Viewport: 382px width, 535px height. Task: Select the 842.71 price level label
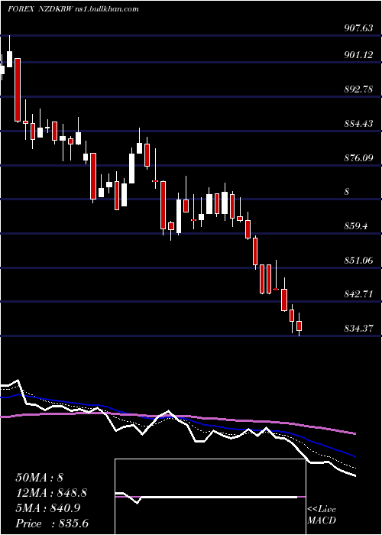tap(358, 293)
